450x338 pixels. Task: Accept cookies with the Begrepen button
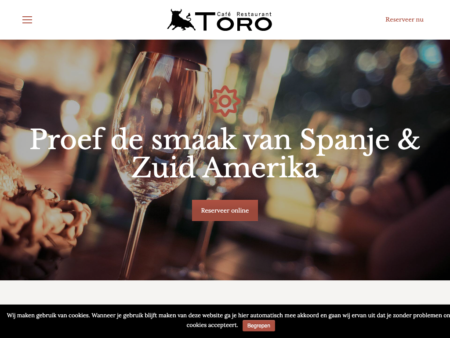click(x=259, y=326)
